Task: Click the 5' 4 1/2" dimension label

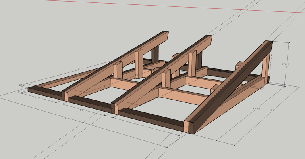Action: click(x=257, y=108)
